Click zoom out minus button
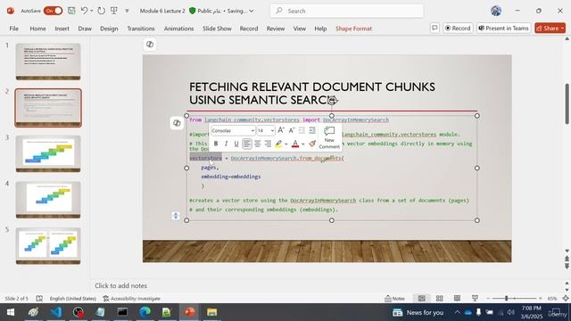 488,299
